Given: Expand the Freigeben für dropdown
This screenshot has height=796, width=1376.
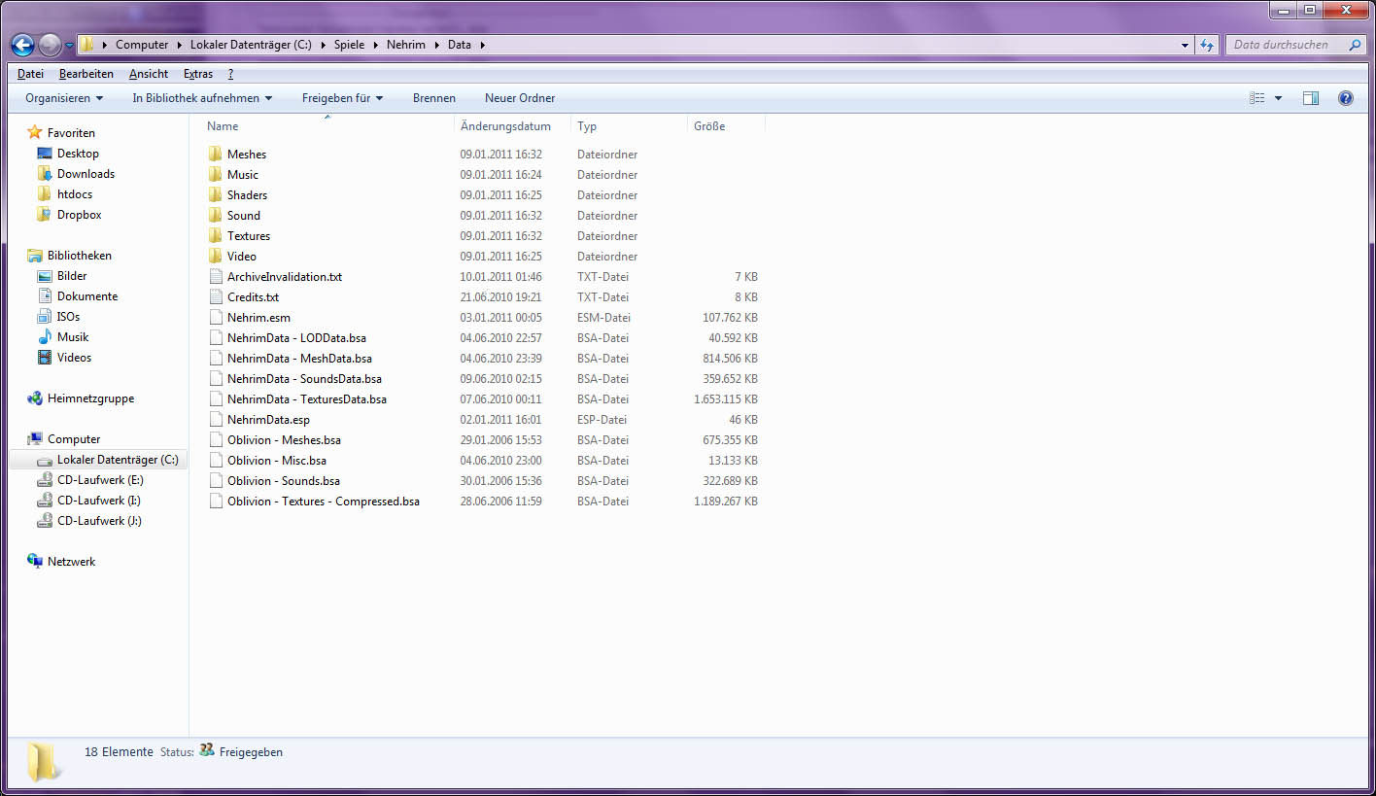Looking at the screenshot, I should coord(342,98).
